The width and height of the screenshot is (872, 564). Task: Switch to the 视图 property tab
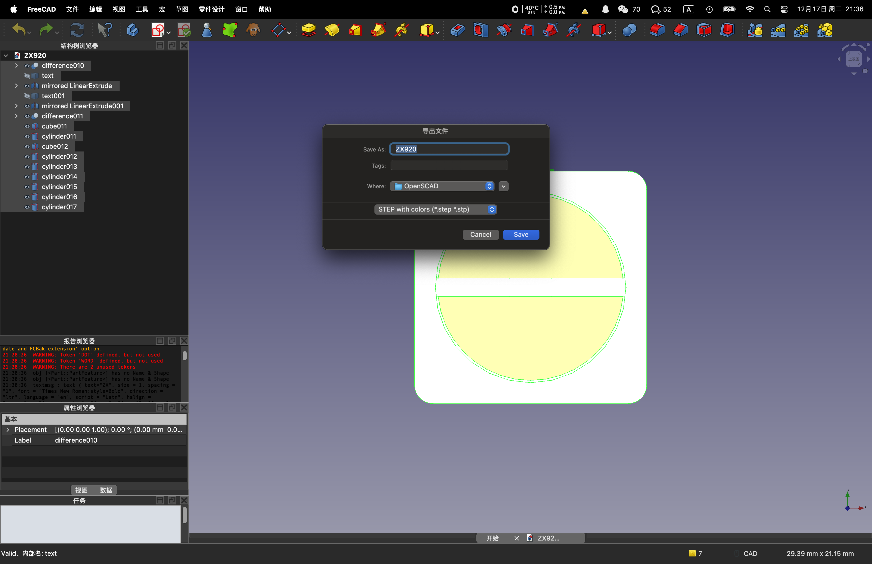[x=81, y=490]
